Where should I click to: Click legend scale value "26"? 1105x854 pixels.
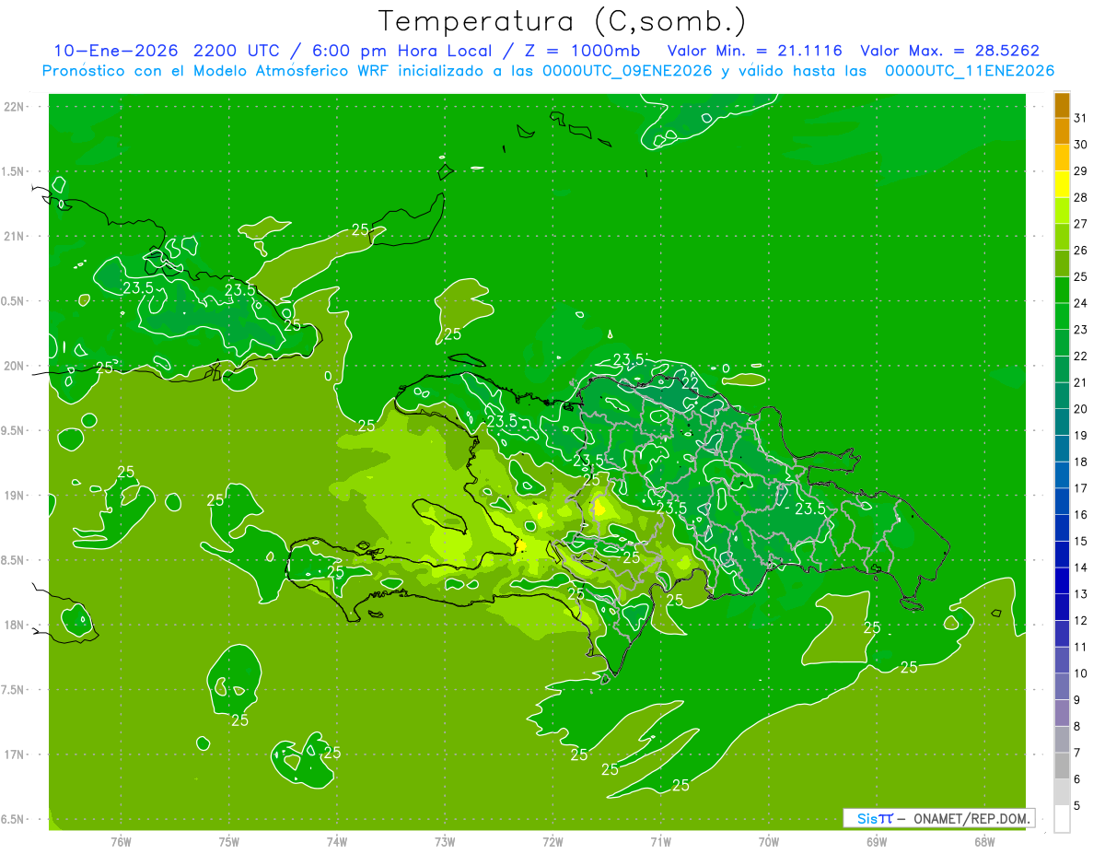pyautogui.click(x=1081, y=251)
